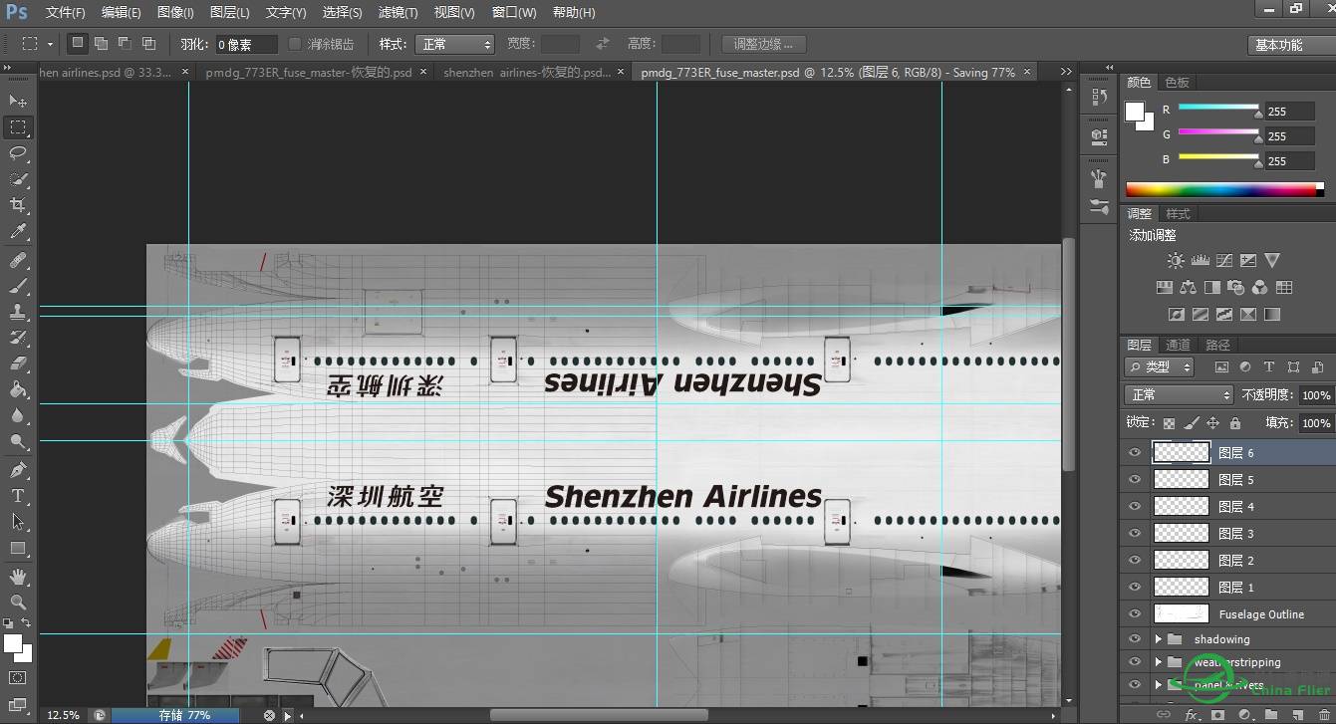Image resolution: width=1336 pixels, height=724 pixels.
Task: Hide the Fuselage Outline layer
Action: 1135,613
